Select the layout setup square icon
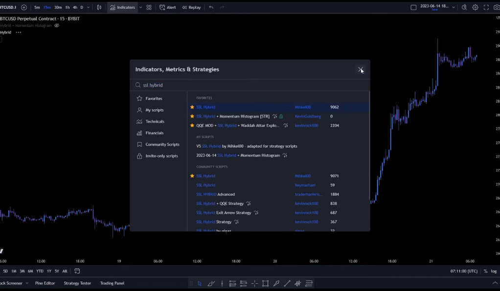This screenshot has width=500, height=291. [413, 7]
